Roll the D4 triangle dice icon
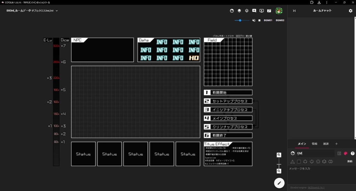The height and width of the screenshot is (191, 356). click(292, 161)
